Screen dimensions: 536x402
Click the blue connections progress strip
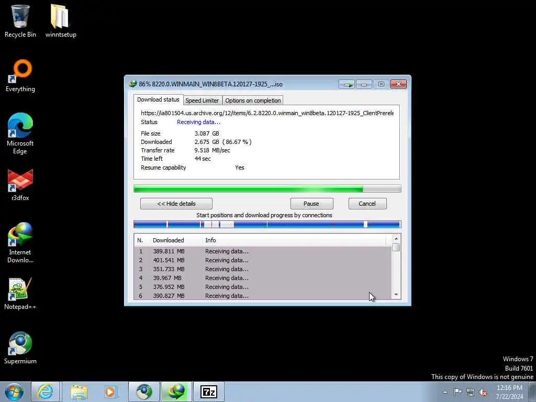(267, 224)
